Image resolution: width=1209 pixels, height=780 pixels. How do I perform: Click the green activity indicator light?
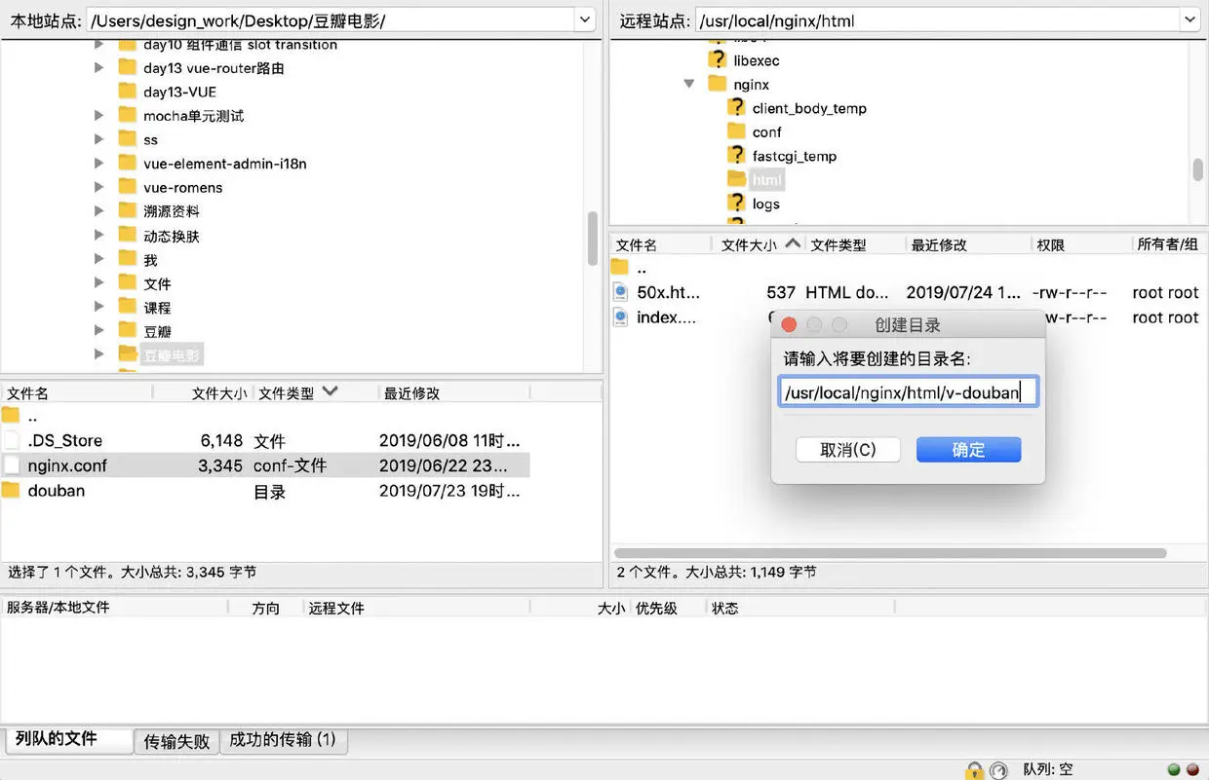pyautogui.click(x=1174, y=769)
